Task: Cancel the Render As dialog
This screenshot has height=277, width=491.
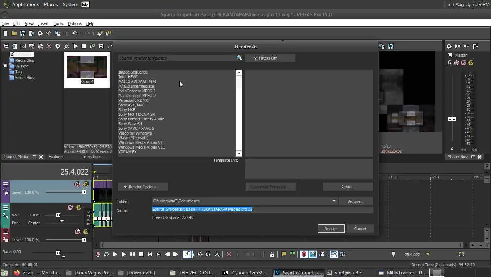Action: (x=360, y=229)
